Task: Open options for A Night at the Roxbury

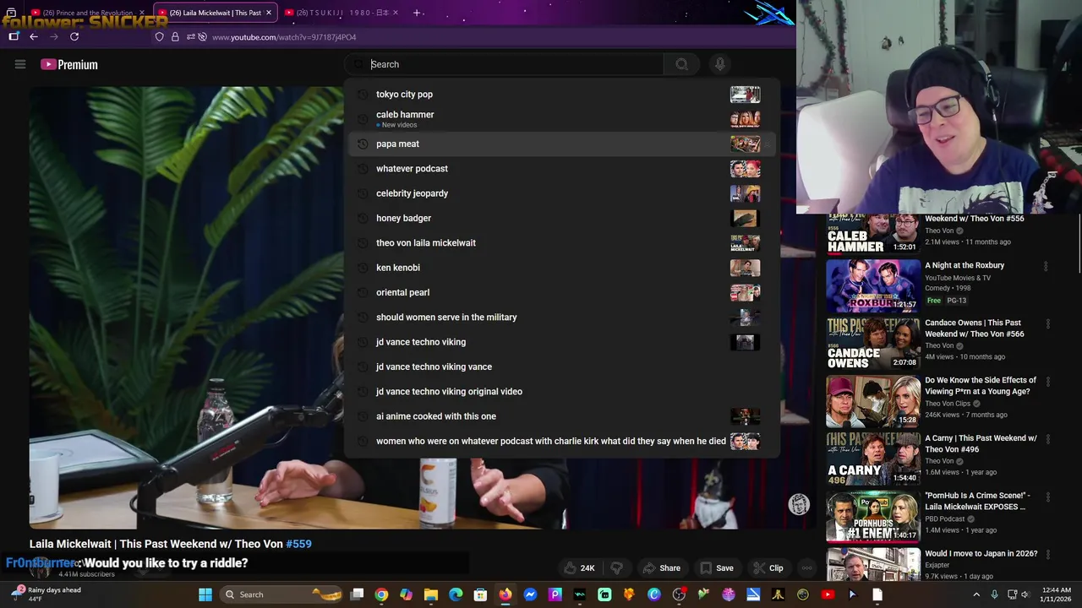Action: (1046, 267)
